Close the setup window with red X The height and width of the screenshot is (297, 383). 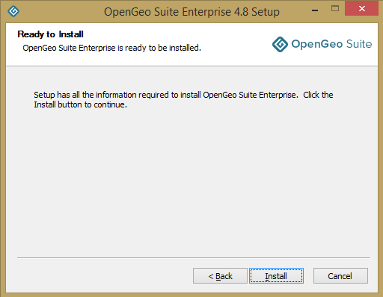pyautogui.click(x=361, y=9)
